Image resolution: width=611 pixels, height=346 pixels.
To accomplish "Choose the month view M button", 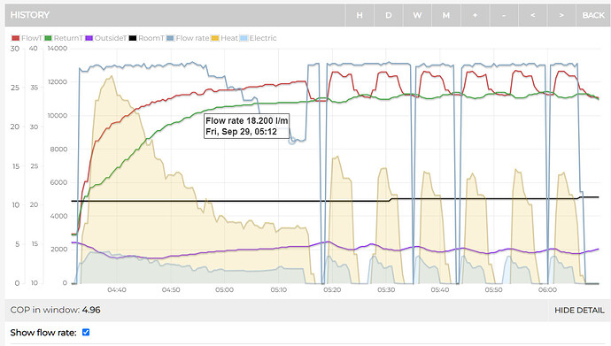I will [x=445, y=15].
